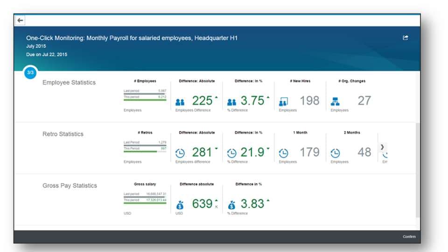Select the 639 USD difference value
The image size is (448, 252).
pyautogui.click(x=202, y=204)
